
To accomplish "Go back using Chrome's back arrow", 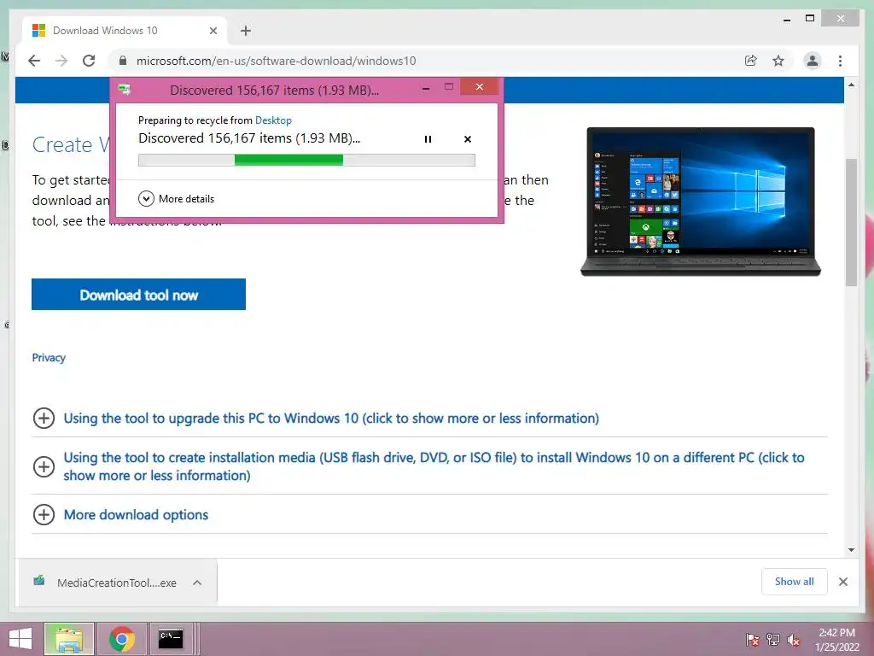I will (x=34, y=61).
